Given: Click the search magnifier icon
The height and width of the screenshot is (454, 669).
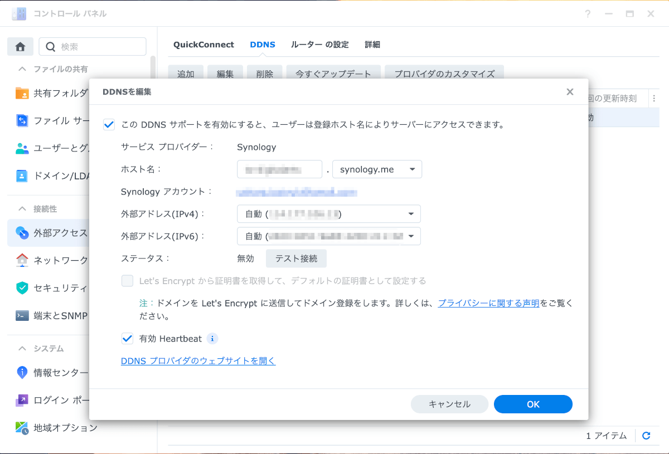Looking at the screenshot, I should [51, 47].
